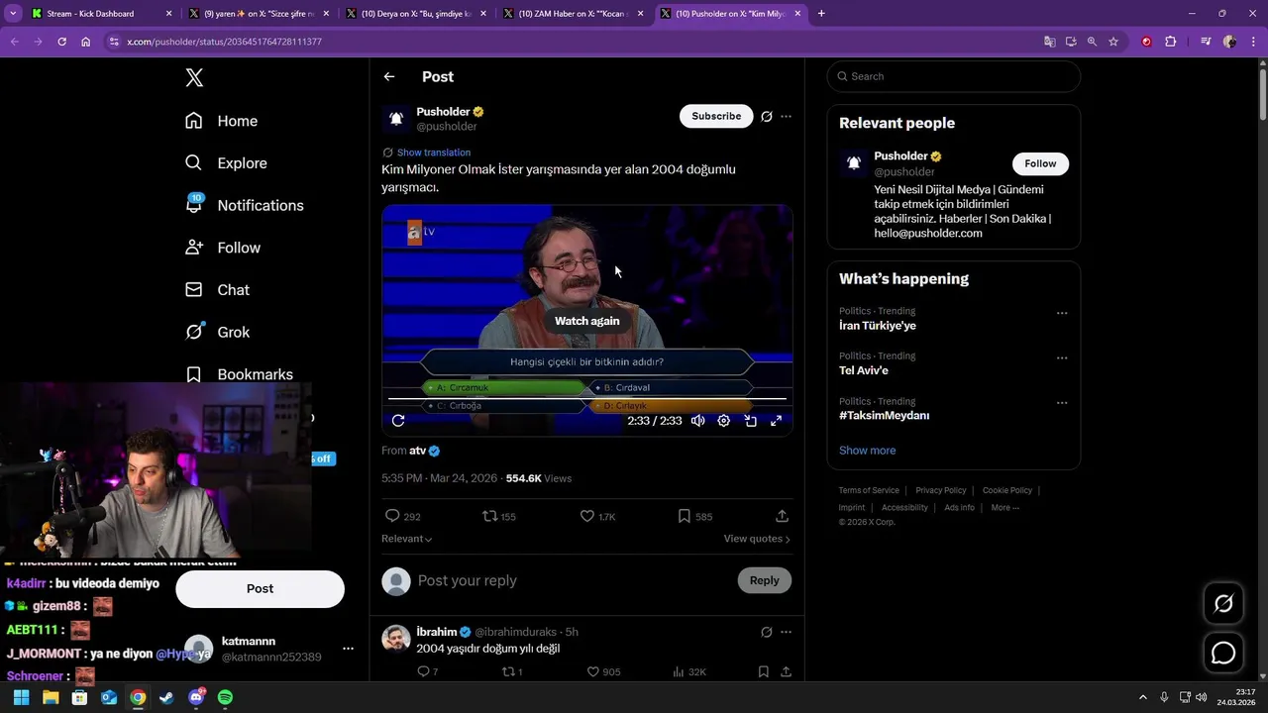
Task: Switch to Stream - Kick Dashboard tab
Action: click(101, 14)
